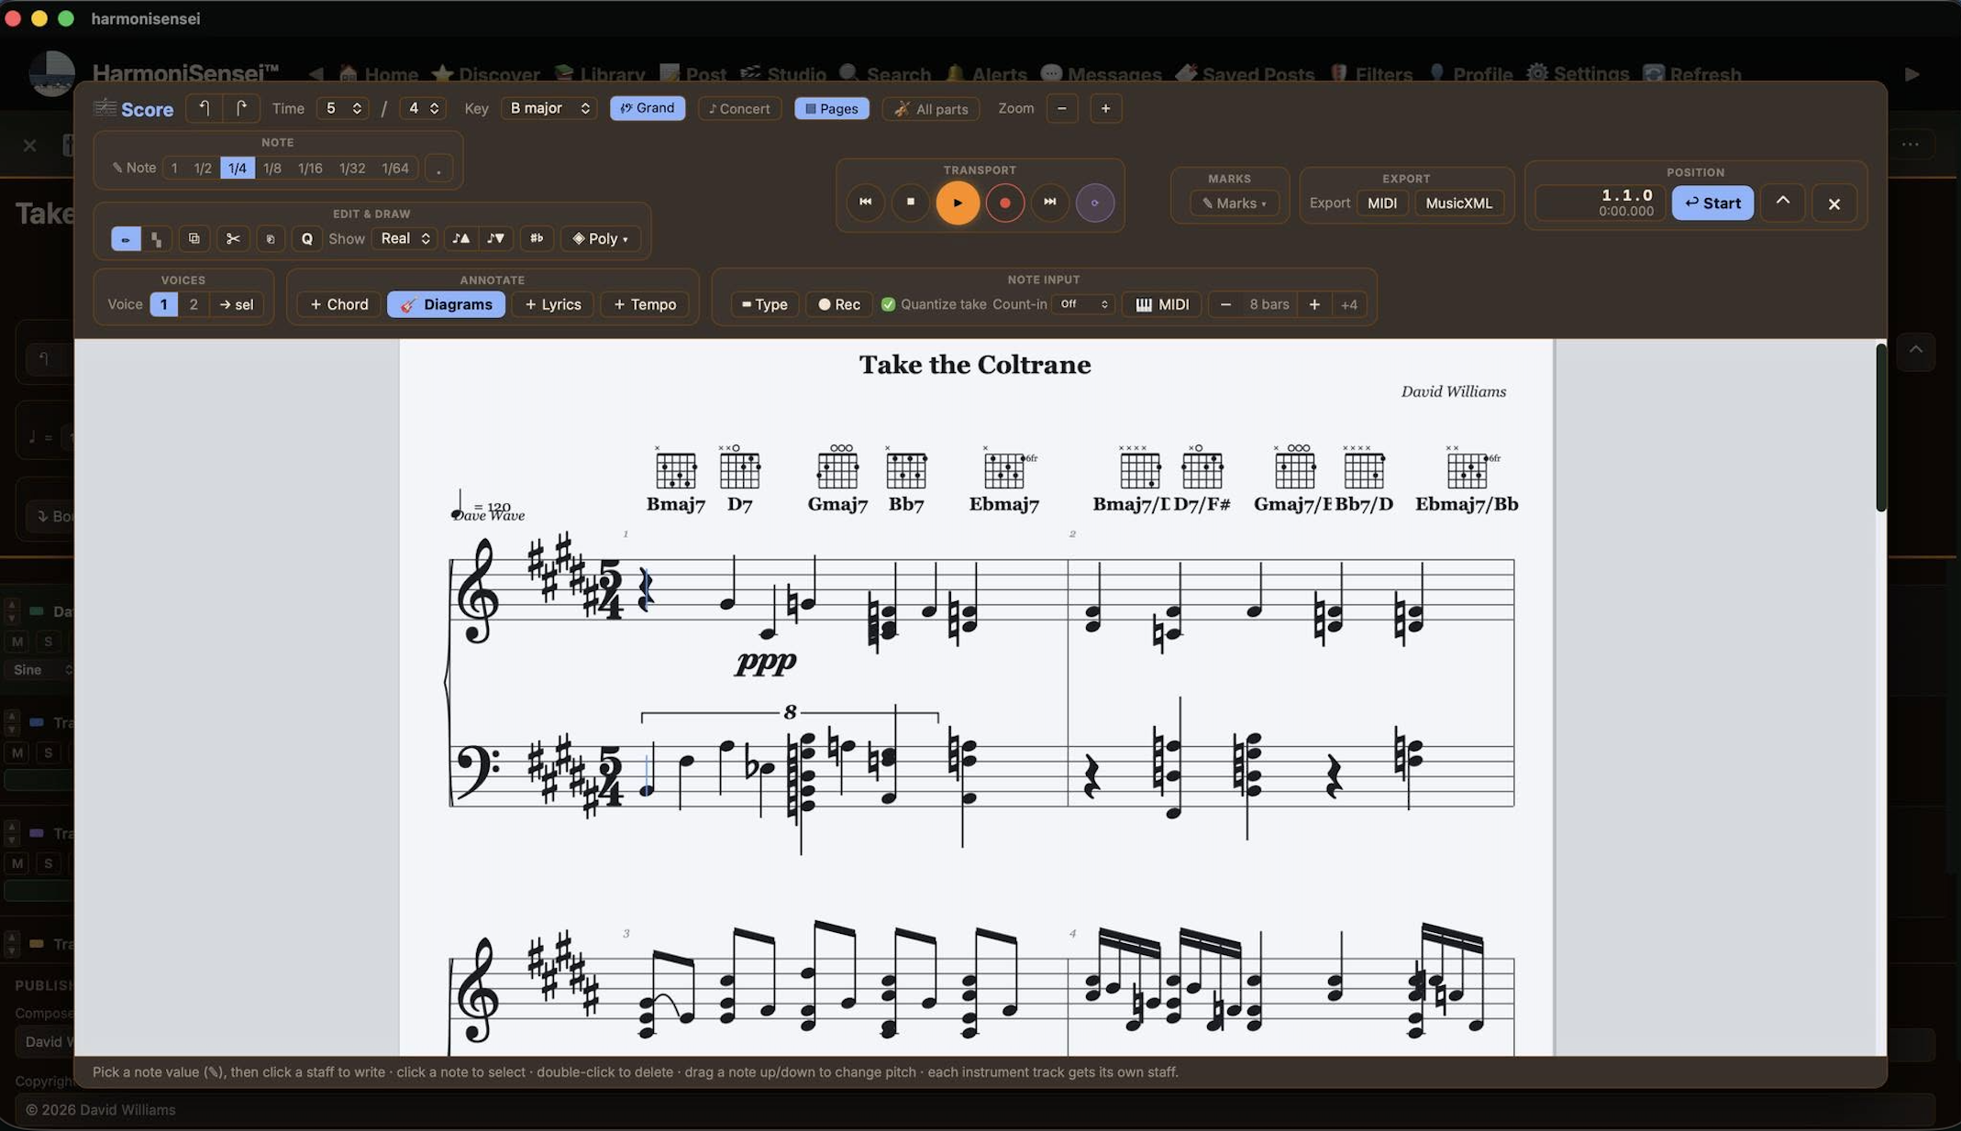
Task: Select Voice 2
Action: tap(194, 304)
